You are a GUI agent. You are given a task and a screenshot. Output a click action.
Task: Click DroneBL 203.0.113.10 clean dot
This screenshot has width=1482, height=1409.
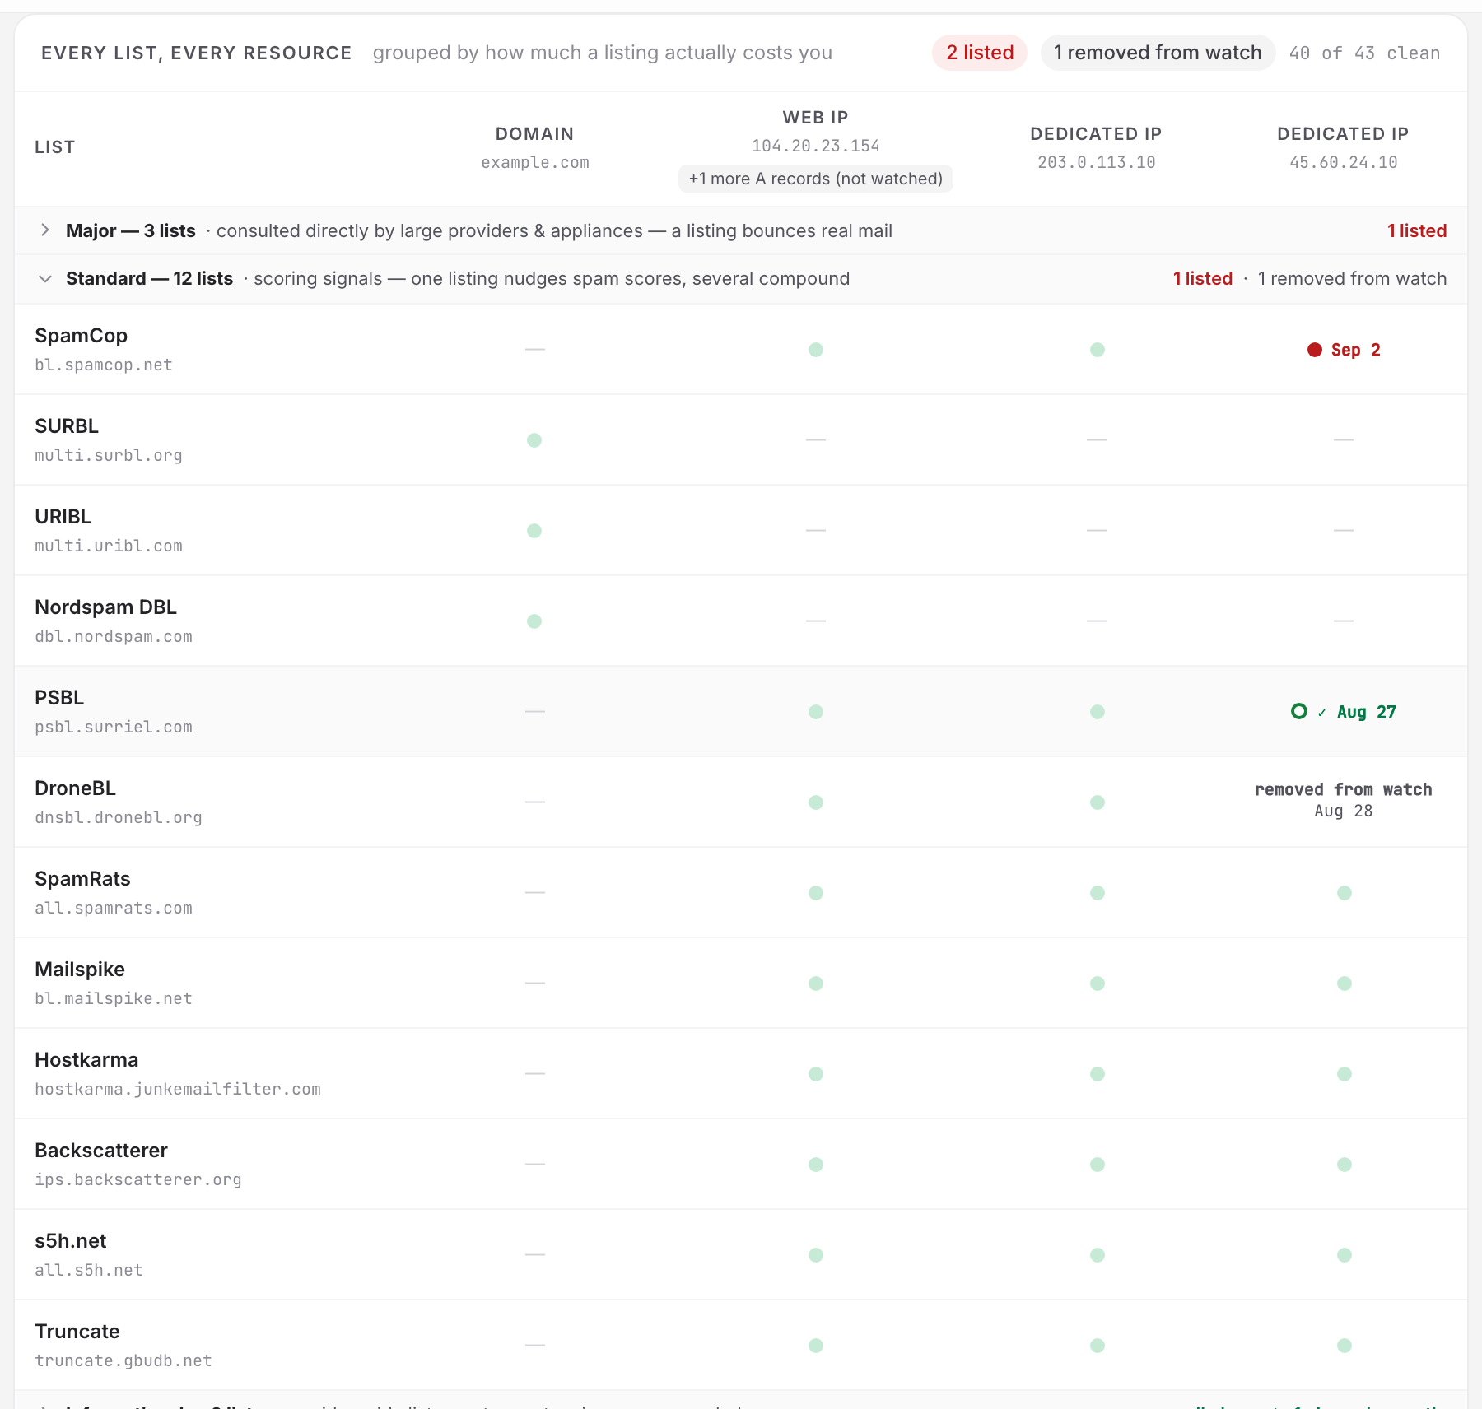pyautogui.click(x=1098, y=802)
